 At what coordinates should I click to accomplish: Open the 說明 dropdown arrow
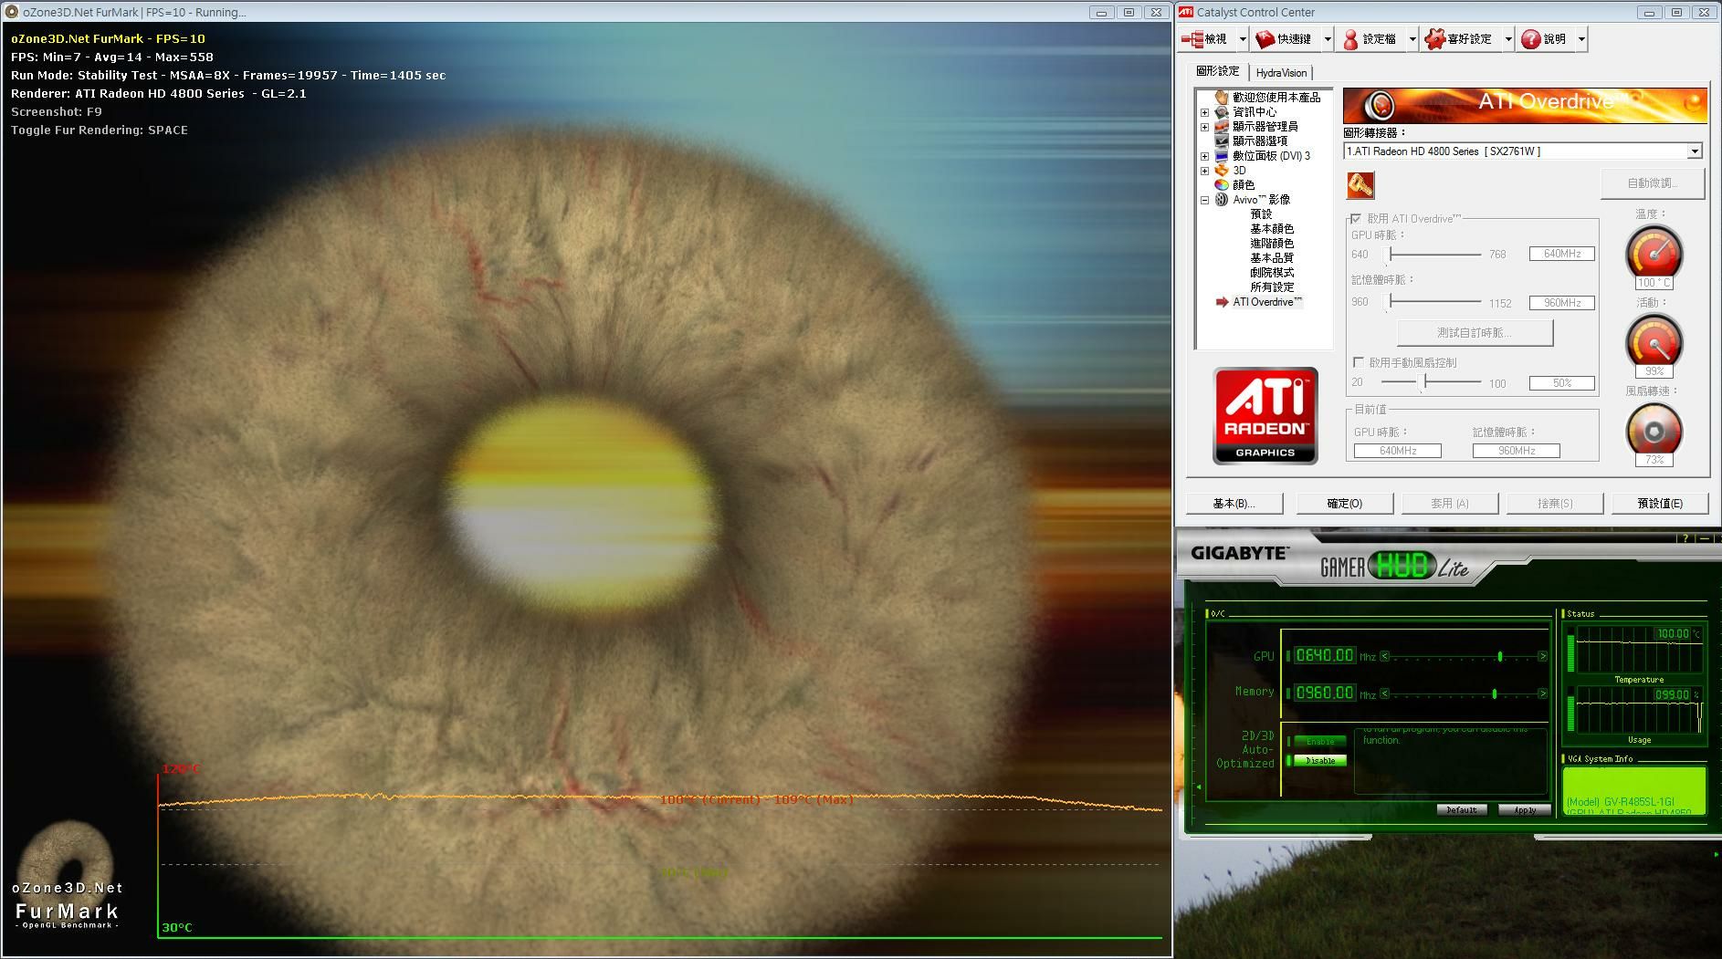(1581, 39)
